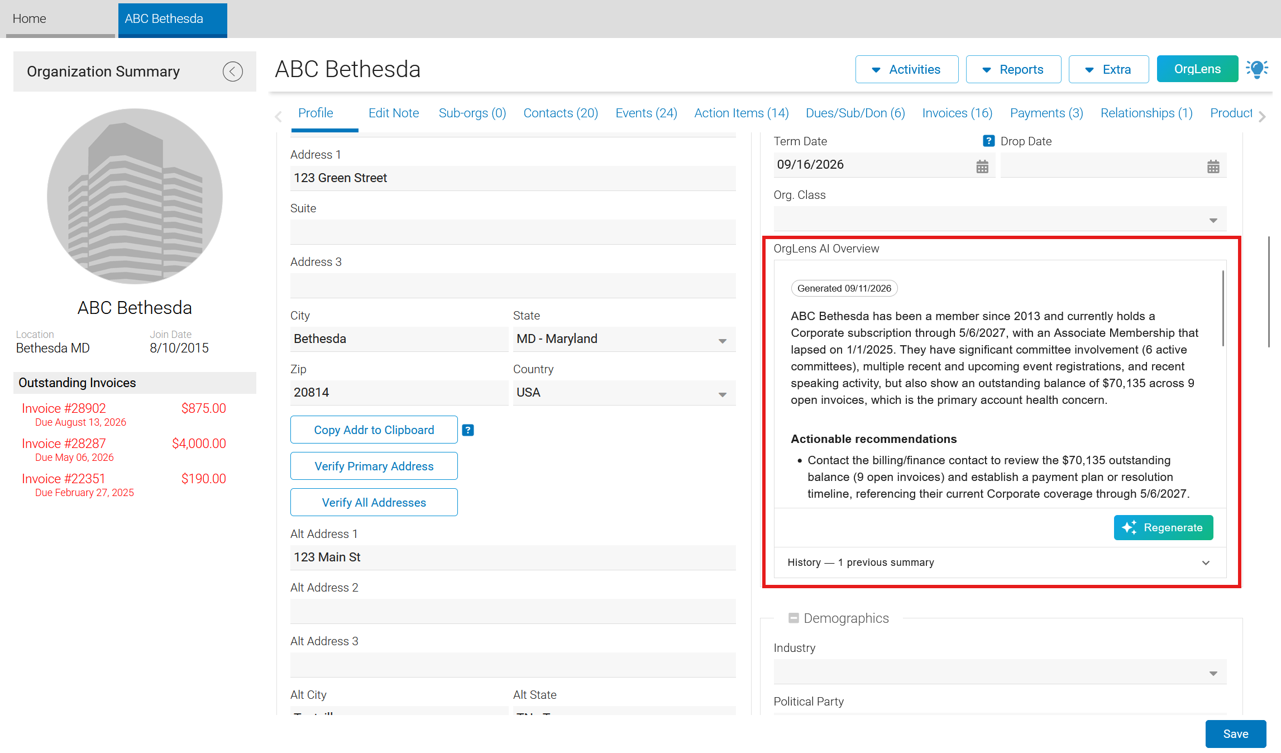Click the help icon beside Drop Date

point(988,141)
